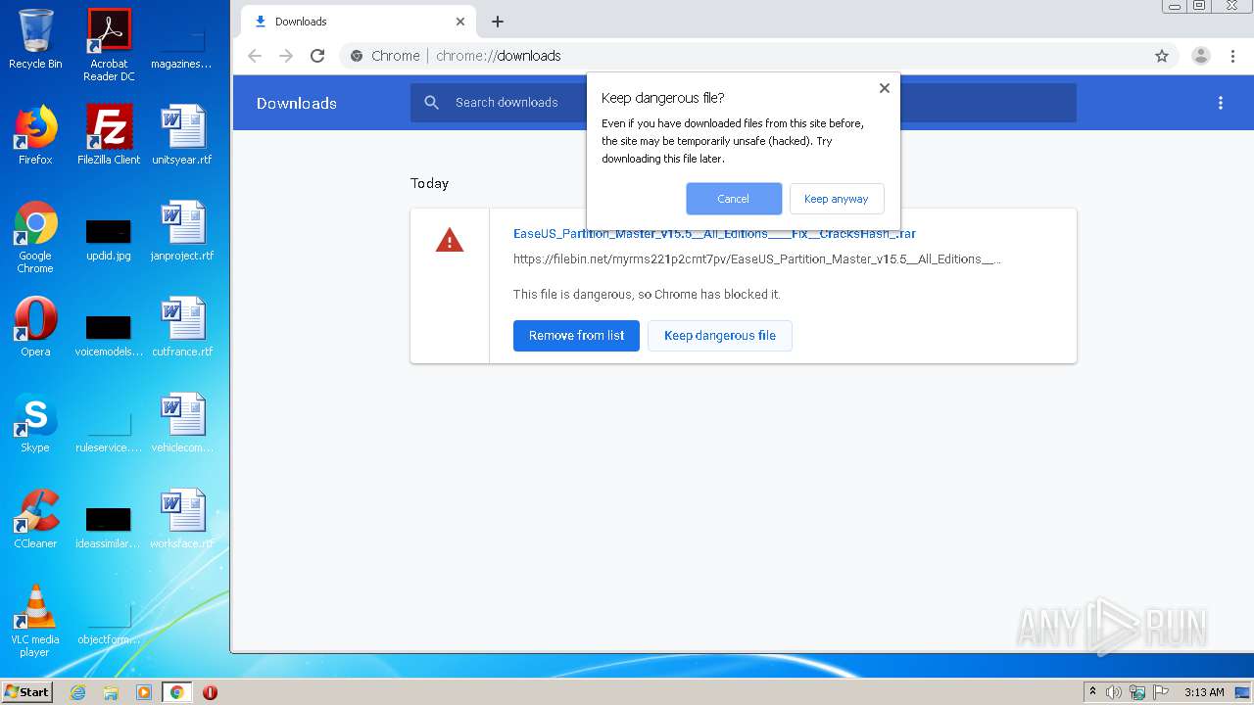Screen dimensions: 1254x705
Task: Select the vehiclecom document icon
Action: (x=182, y=422)
